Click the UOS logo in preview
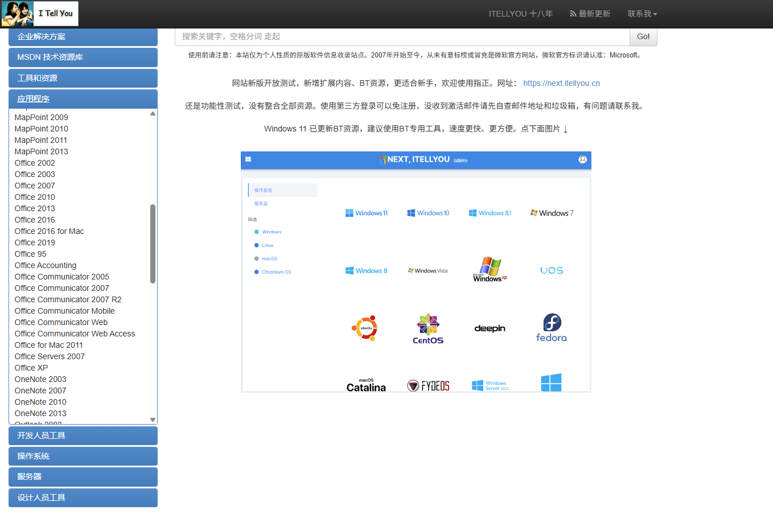The image size is (773, 518). (x=552, y=270)
